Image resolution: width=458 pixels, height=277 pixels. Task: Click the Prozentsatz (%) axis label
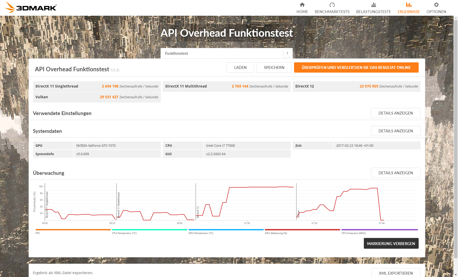[x=34, y=202]
